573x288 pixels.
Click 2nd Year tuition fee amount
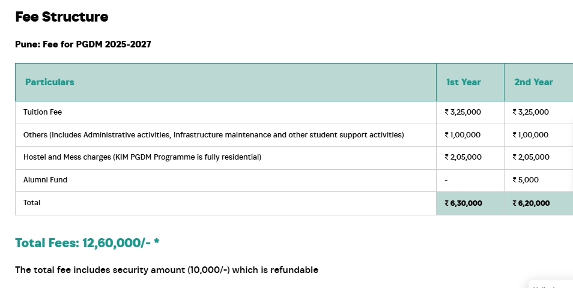point(530,112)
